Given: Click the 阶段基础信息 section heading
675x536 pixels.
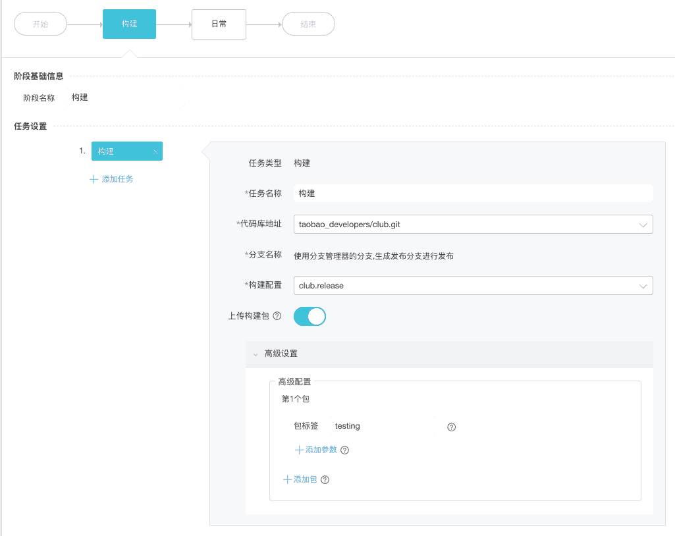Looking at the screenshot, I should (x=39, y=76).
